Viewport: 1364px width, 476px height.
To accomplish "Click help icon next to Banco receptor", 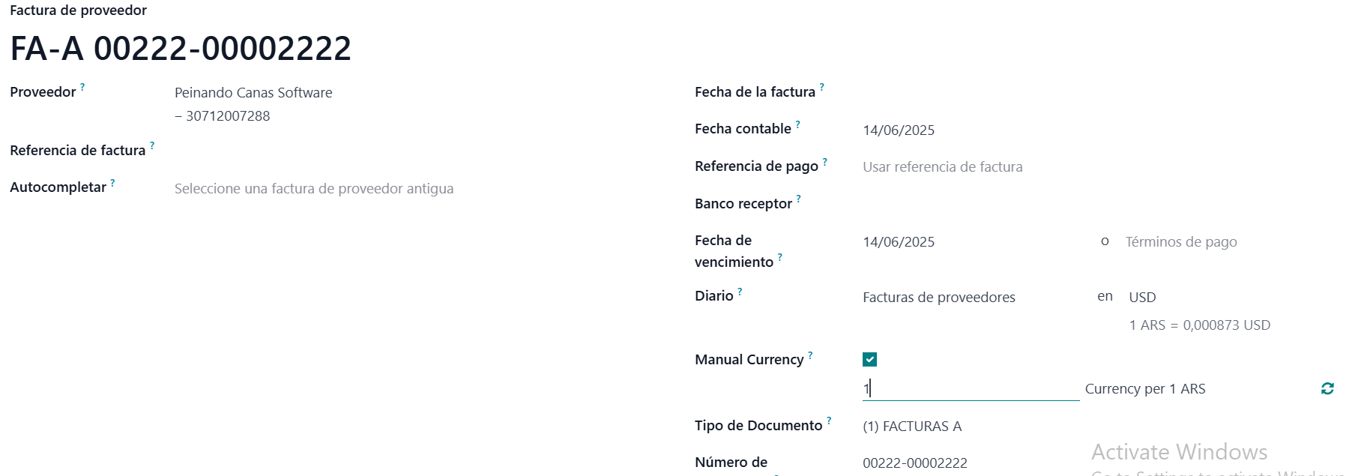I will tap(799, 199).
